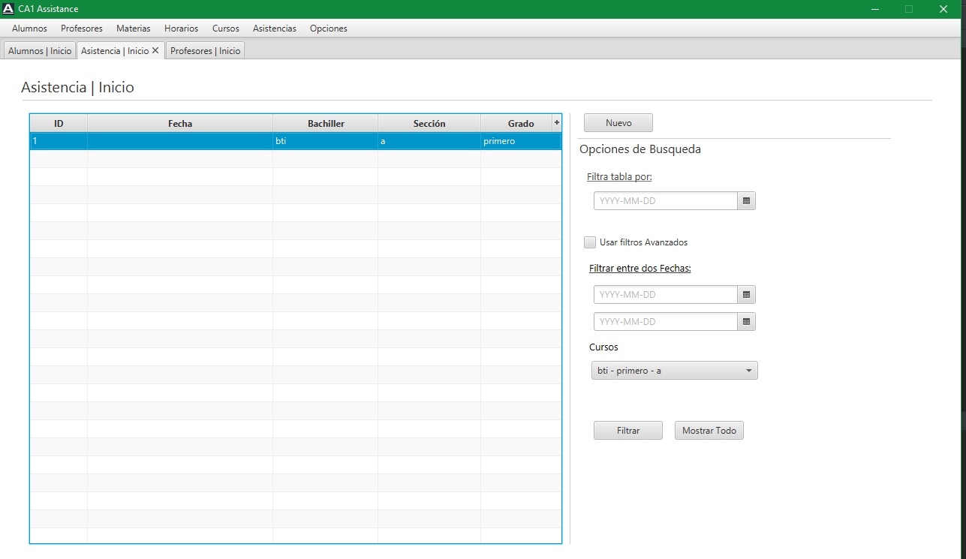Screen dimensions: 966x559
Task: Focus second date field under Filtrar entre dos Fechas
Action: (666, 322)
